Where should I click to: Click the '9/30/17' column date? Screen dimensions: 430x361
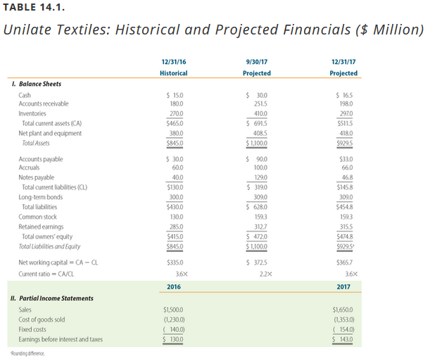(x=257, y=62)
